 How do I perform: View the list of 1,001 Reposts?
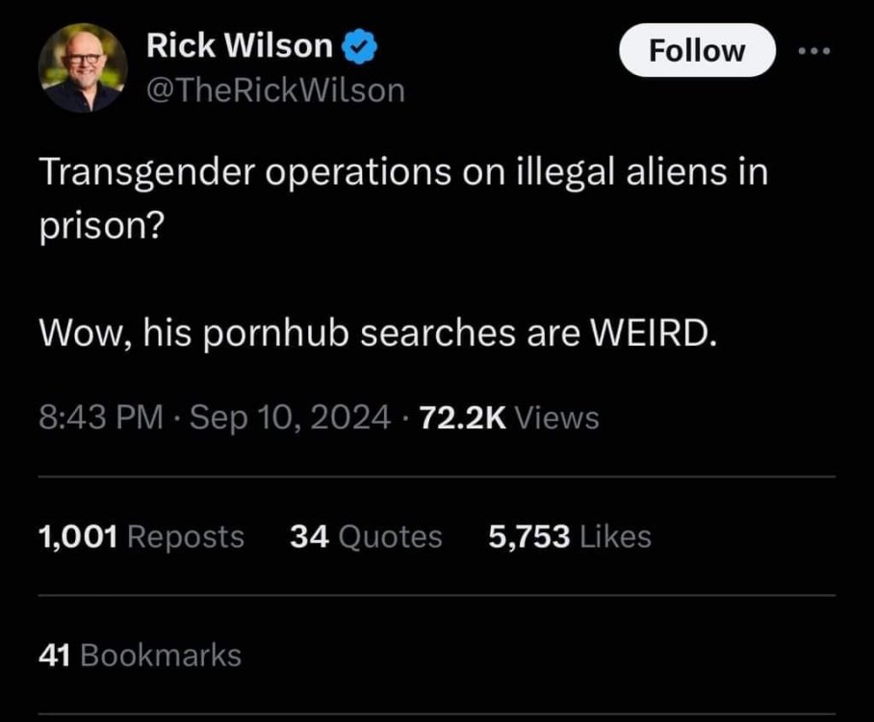[141, 536]
